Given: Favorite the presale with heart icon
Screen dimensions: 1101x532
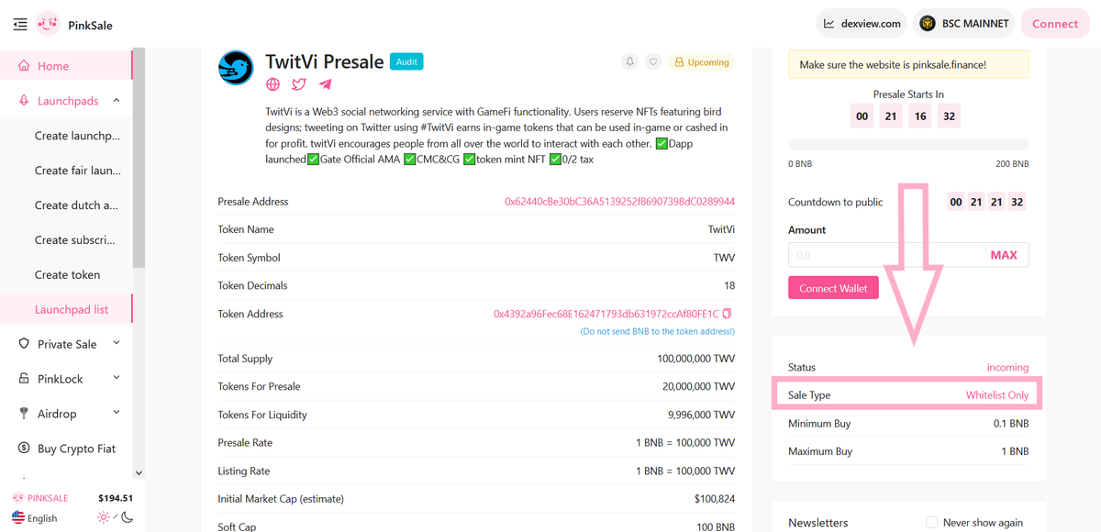Looking at the screenshot, I should 653,62.
